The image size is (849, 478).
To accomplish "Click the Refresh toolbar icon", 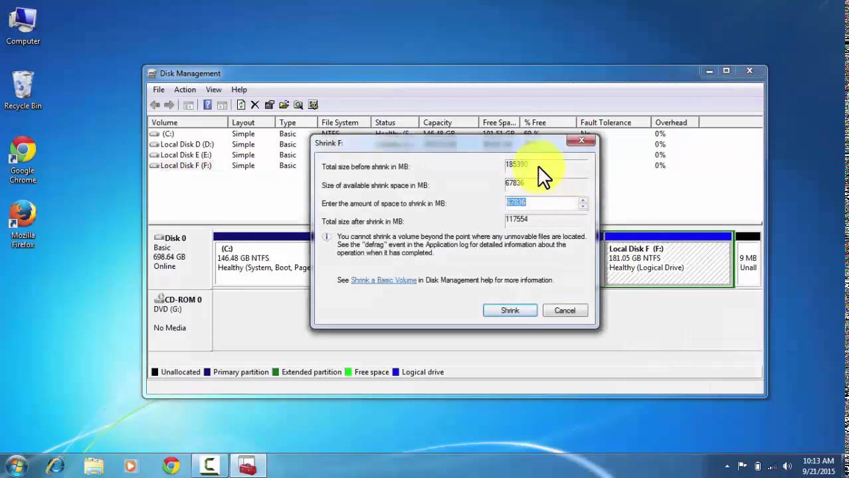I will click(241, 105).
